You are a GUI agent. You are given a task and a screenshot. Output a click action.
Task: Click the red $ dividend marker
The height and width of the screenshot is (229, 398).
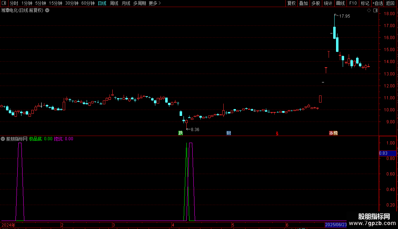pos(277,134)
